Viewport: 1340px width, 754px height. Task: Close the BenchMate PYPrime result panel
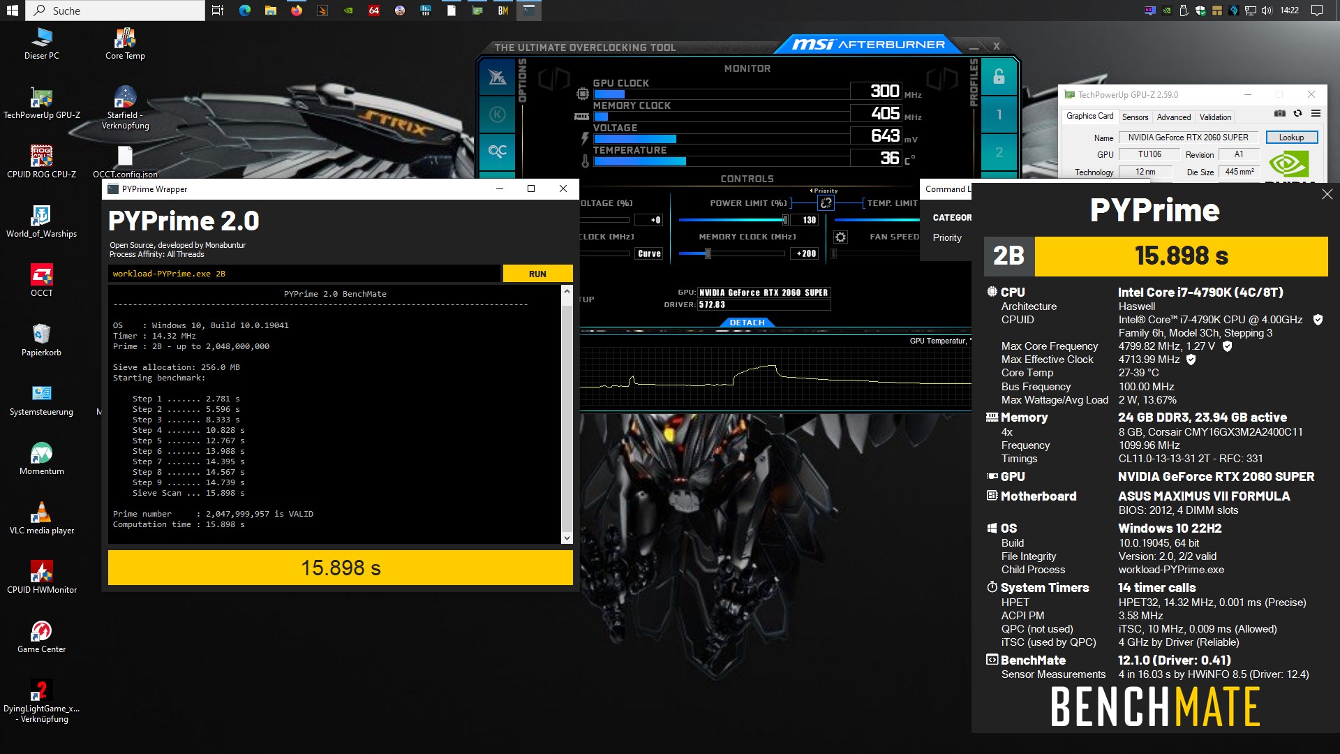coord(1327,194)
